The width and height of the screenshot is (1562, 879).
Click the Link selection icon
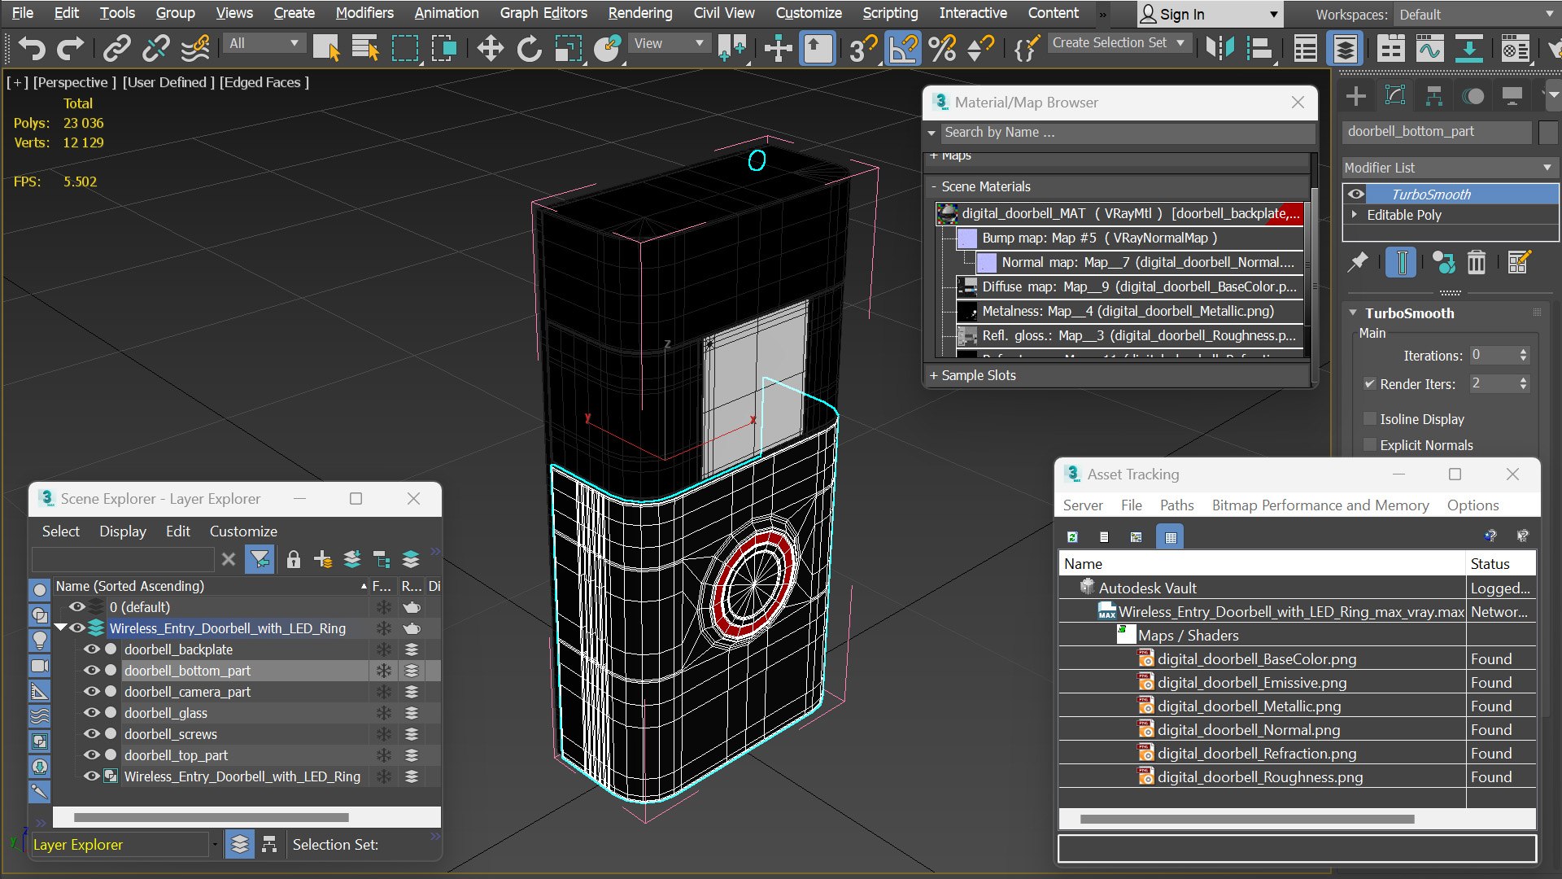(x=117, y=48)
